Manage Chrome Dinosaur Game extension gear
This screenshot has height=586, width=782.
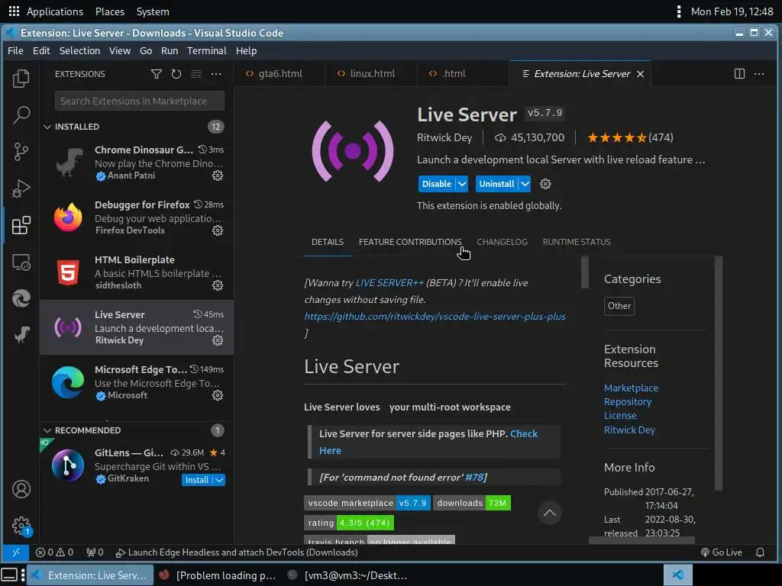(x=218, y=175)
